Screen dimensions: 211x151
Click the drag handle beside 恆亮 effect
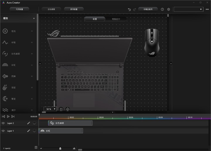coord(32,31)
